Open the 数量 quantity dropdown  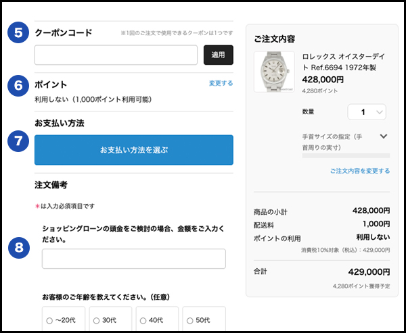click(367, 111)
